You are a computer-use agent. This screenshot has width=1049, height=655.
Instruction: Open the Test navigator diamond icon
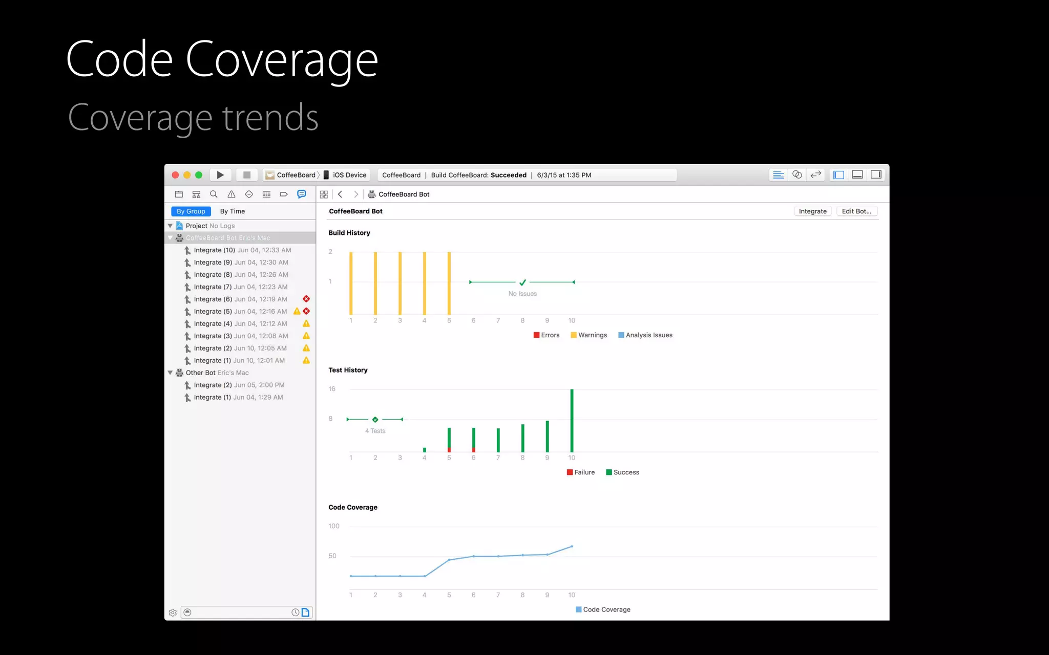point(249,194)
